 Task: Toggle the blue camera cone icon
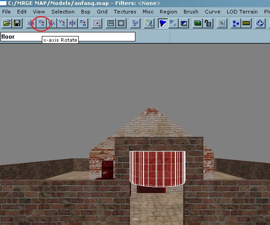(x=163, y=23)
